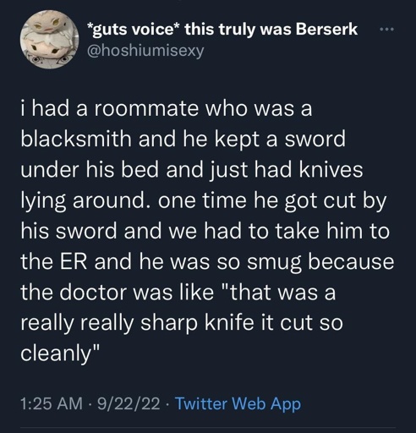Open the plush doll profile avatar
Image resolution: width=416 pixels, height=433 pixels.
50,40
